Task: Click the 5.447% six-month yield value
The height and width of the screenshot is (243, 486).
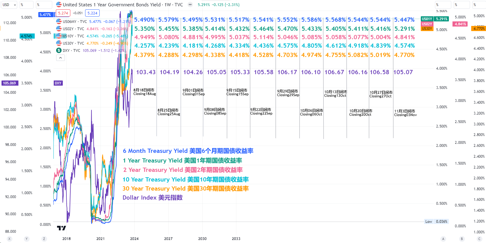Action: click(x=404, y=20)
